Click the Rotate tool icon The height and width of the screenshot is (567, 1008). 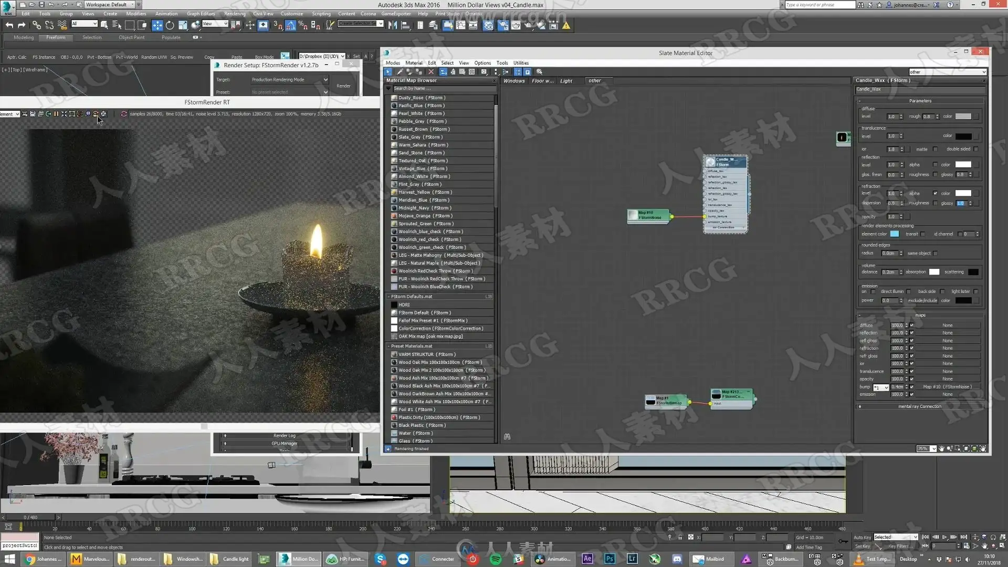click(x=170, y=25)
